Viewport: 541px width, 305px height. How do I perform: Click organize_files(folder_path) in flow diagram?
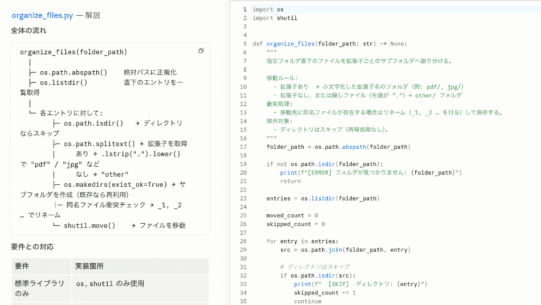click(x=73, y=52)
